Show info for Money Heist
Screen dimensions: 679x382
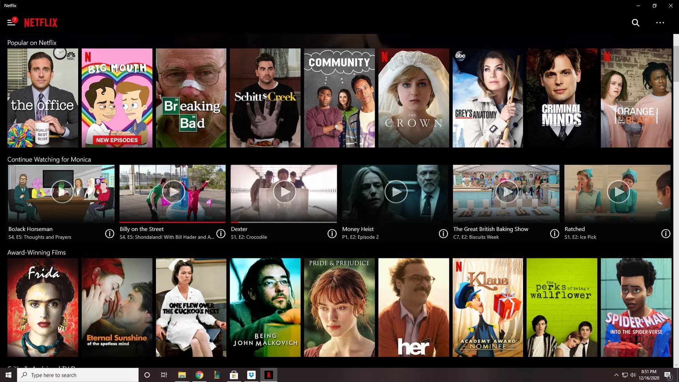tap(443, 234)
